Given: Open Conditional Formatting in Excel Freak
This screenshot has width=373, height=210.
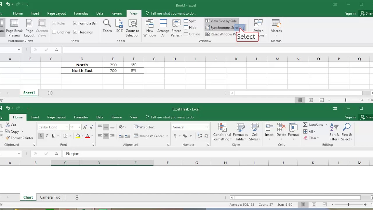Looking at the screenshot, I should pyautogui.click(x=222, y=132).
